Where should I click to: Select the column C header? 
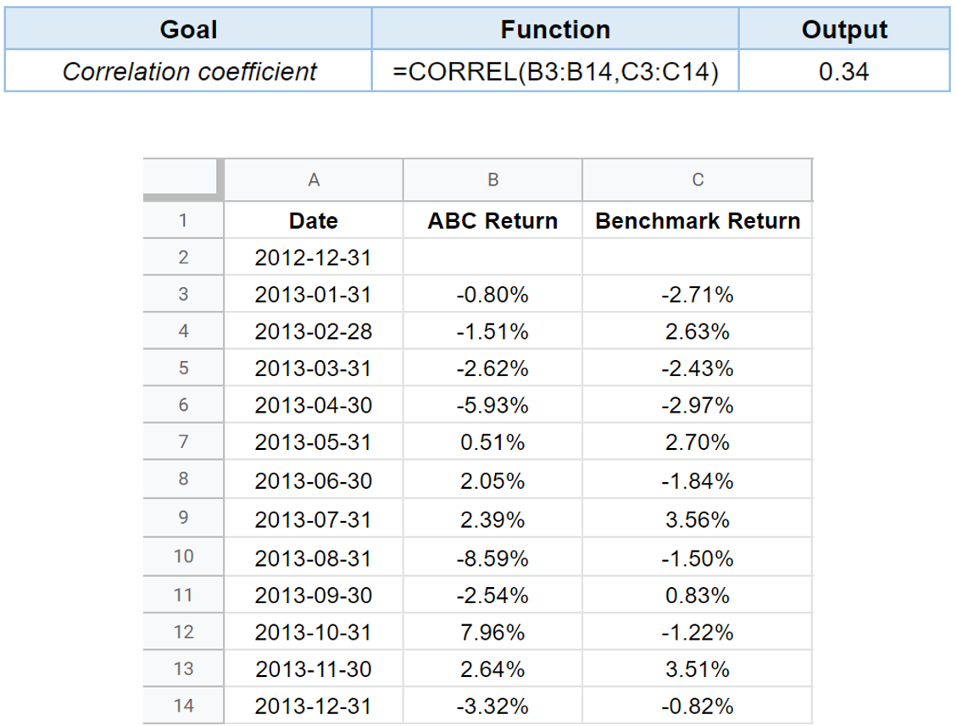point(698,180)
